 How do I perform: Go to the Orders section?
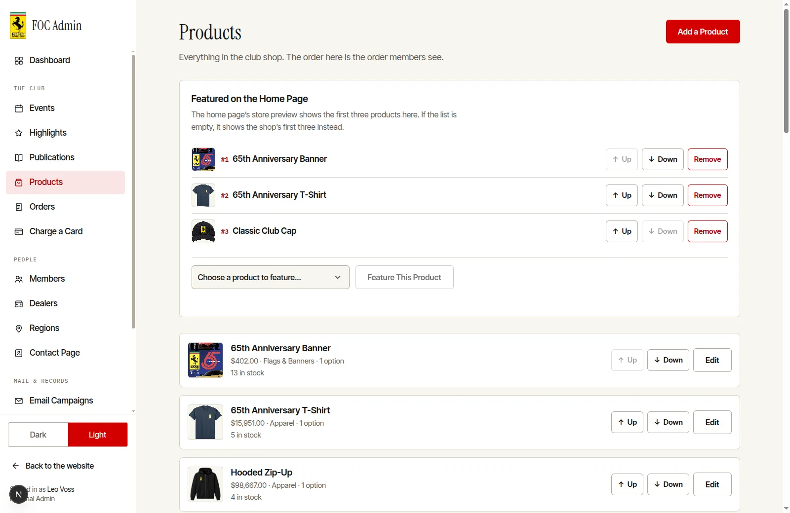[x=65, y=207]
